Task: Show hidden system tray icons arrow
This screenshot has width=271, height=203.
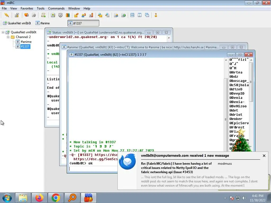Action: click(x=225, y=198)
